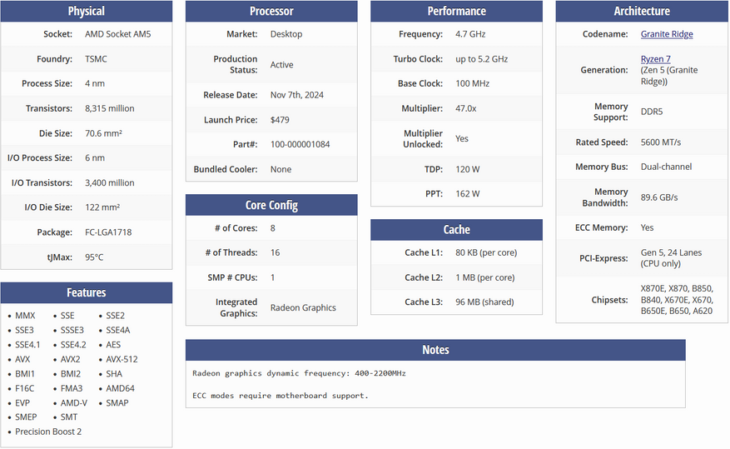Click the Precision Boost 2 feature entry
The height and width of the screenshot is (449, 730).
click(48, 432)
